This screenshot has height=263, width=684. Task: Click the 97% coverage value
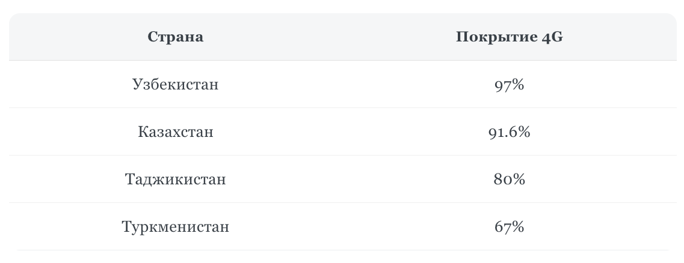pos(509,85)
